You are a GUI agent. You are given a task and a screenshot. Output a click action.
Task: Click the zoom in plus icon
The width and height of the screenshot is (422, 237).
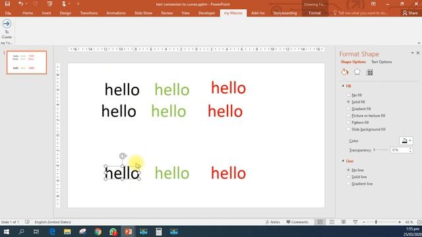point(400,223)
